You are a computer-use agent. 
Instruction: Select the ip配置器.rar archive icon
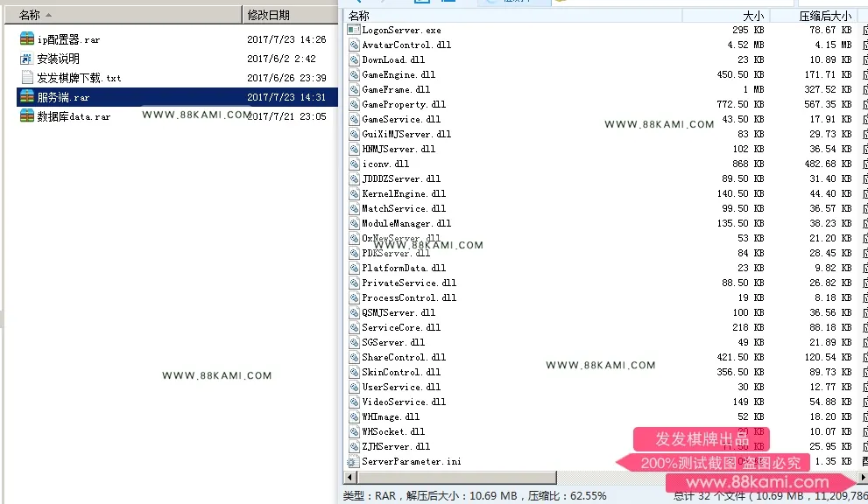click(x=26, y=38)
